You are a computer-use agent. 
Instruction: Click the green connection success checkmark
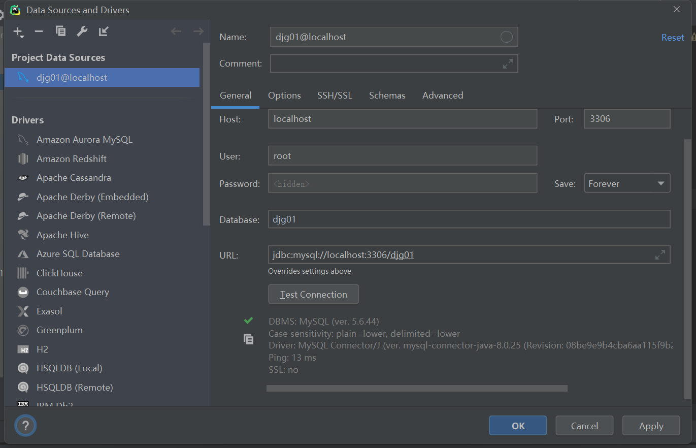click(248, 321)
